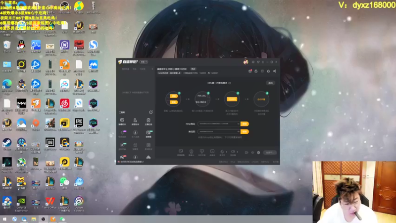The height and width of the screenshot is (223, 396).
Task: Launch Ubisoft Connect from the desktop
Action: coord(79,204)
